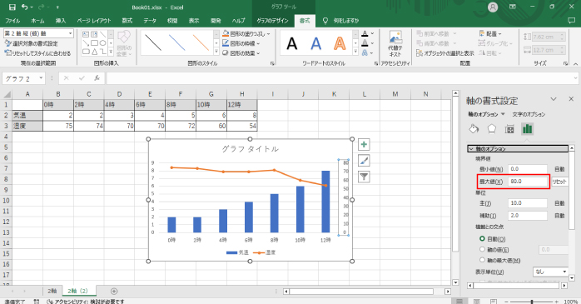Open Fill & Line paint bucket tab

click(474, 128)
